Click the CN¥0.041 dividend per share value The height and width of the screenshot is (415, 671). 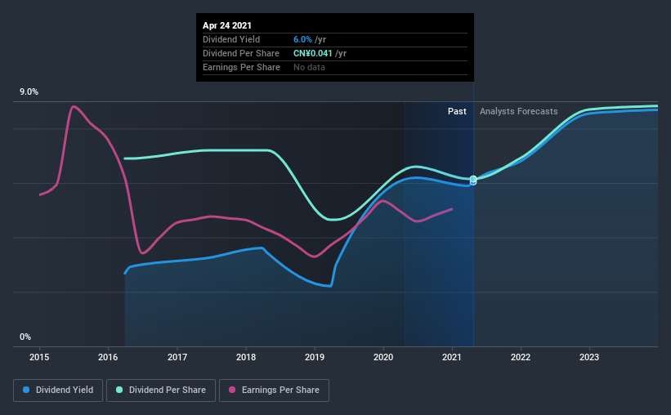(313, 53)
